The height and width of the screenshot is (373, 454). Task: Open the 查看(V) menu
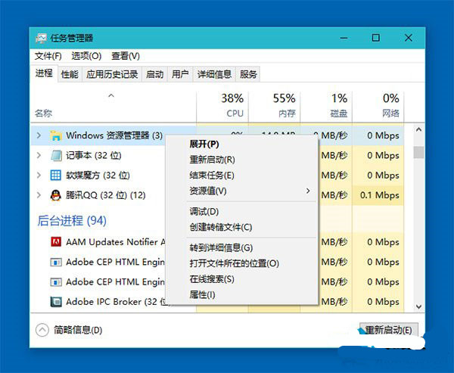click(x=126, y=56)
